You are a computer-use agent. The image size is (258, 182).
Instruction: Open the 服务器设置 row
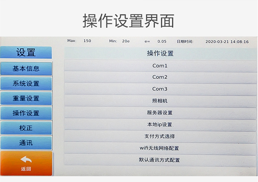tap(160, 113)
